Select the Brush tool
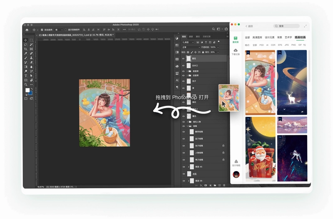Viewport: 333px width, 219px height. point(26,58)
